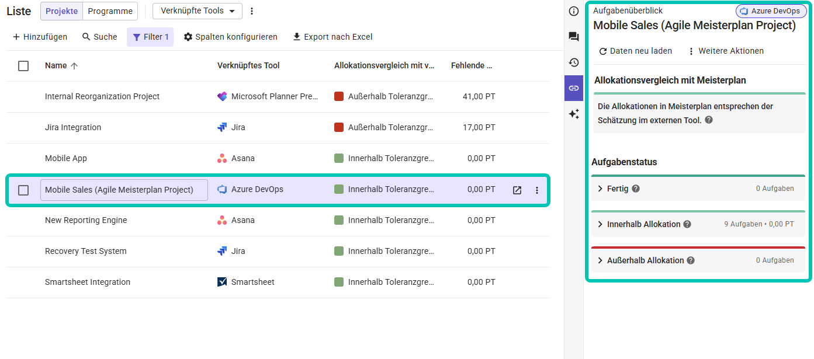Click the help icon after 'Schätzung im externen Tool'

709,120
